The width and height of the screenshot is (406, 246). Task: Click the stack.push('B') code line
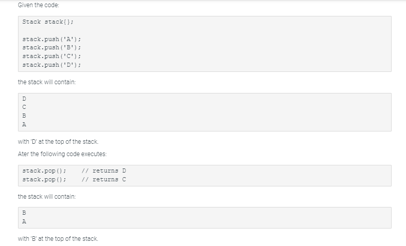point(52,48)
